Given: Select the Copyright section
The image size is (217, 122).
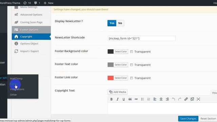Looking at the screenshot, I should coord(31,37).
